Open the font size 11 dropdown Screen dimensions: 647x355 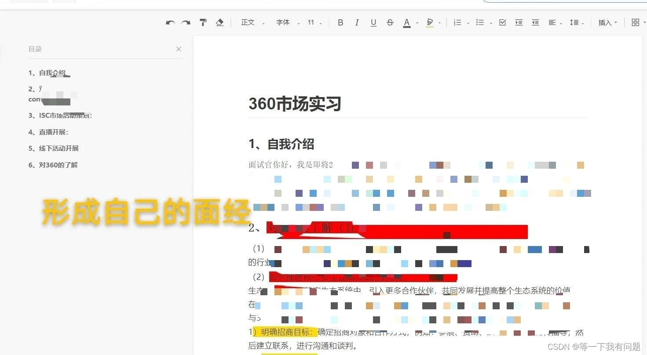click(x=314, y=22)
